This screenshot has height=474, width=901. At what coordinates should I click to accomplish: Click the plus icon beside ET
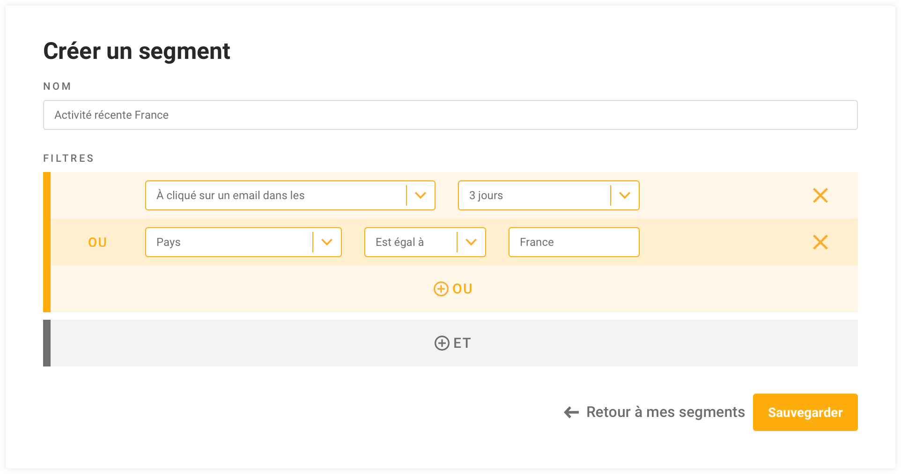pyautogui.click(x=442, y=343)
